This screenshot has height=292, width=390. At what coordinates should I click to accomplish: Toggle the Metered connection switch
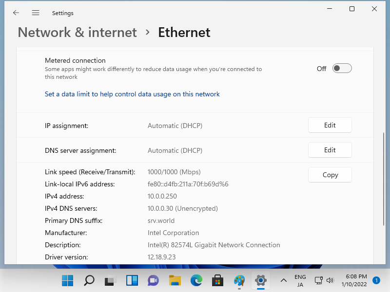(342, 69)
